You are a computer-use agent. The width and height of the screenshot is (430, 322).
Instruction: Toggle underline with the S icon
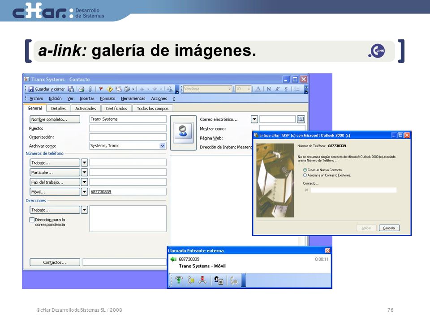click(x=286, y=89)
